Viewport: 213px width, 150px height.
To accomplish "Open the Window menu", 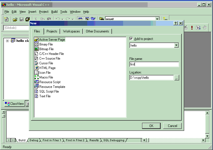I will pyautogui.click(x=75, y=12).
